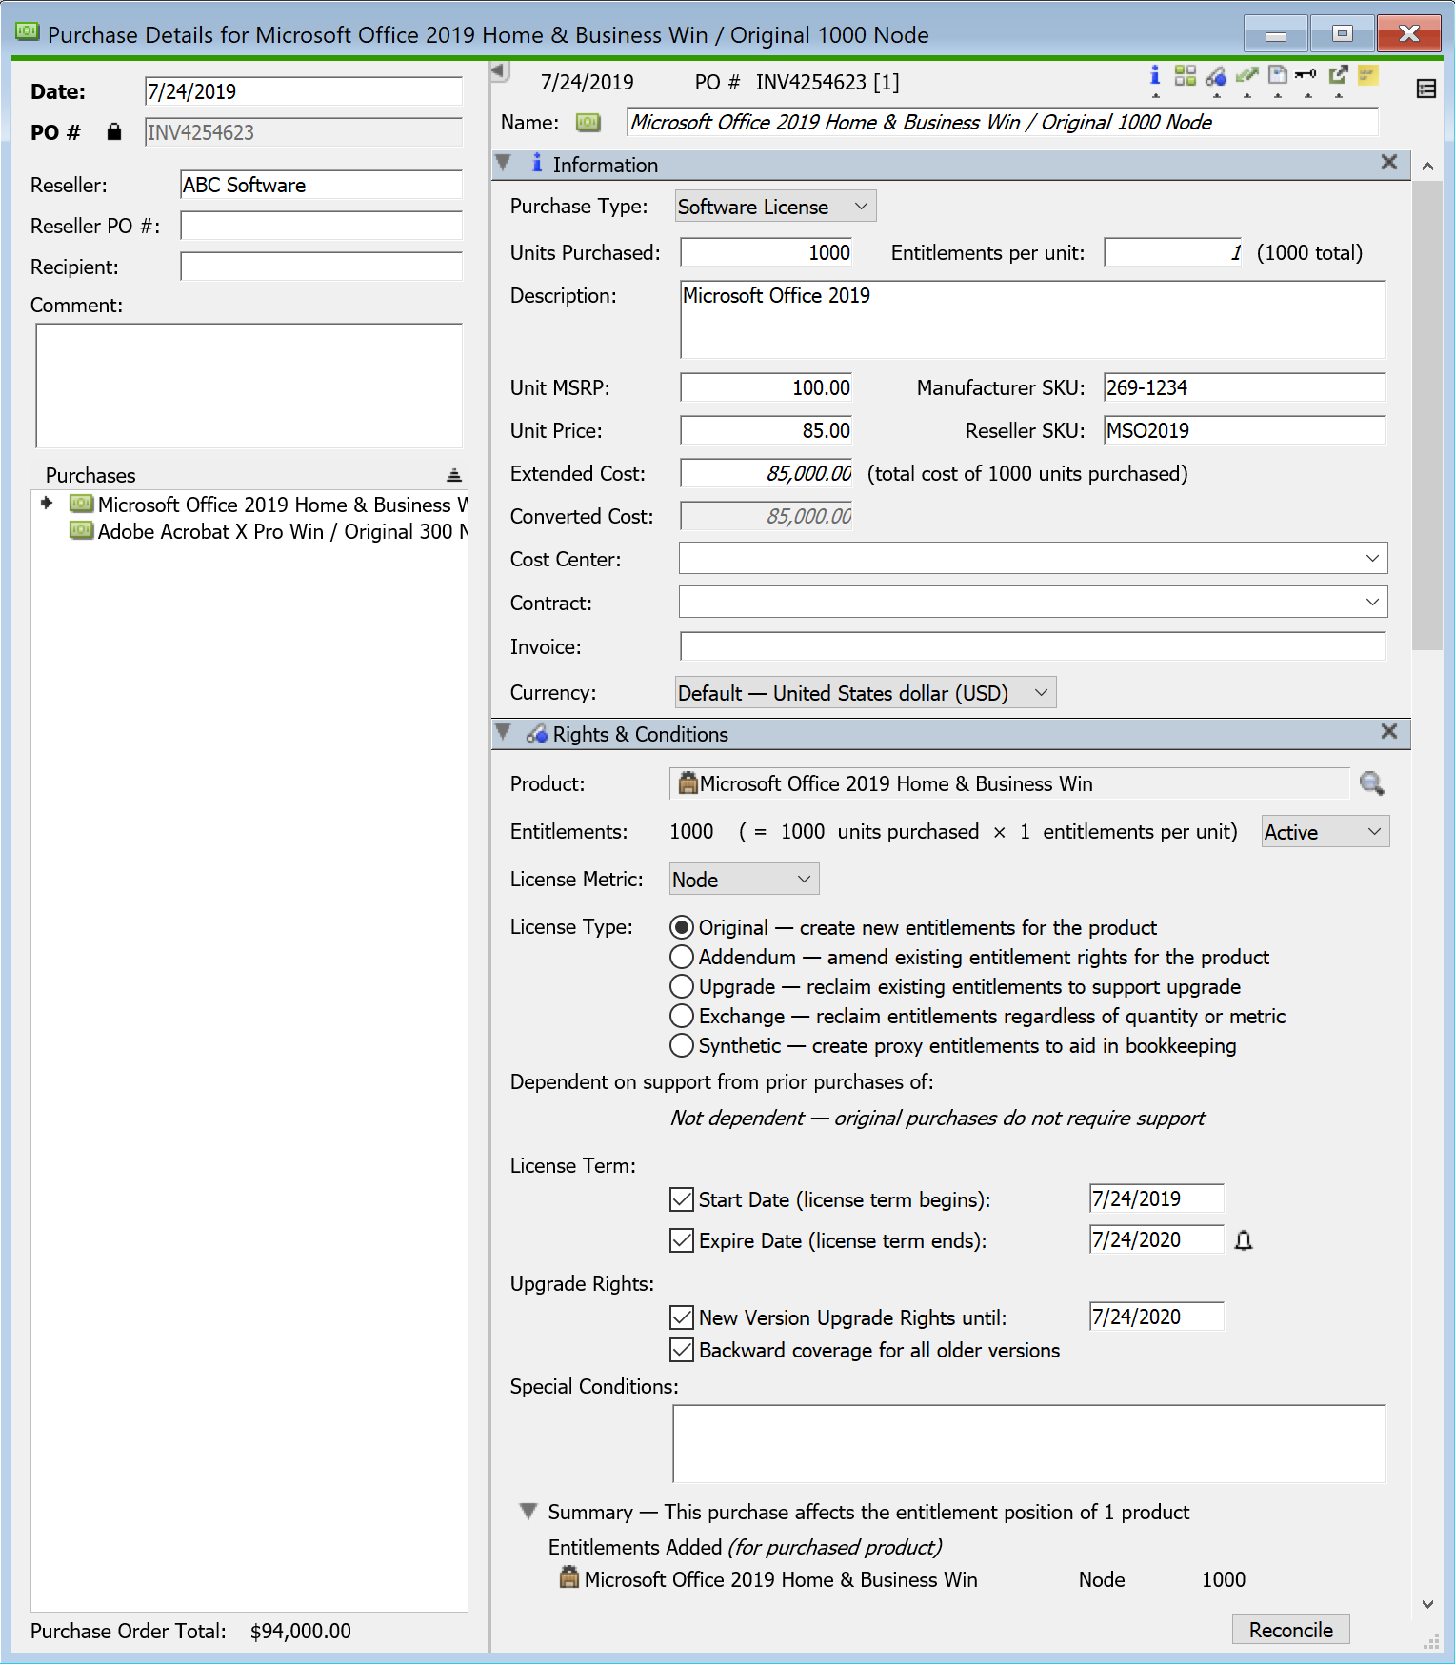Click the Unit Price field
The width and height of the screenshot is (1455, 1664).
tap(766, 430)
